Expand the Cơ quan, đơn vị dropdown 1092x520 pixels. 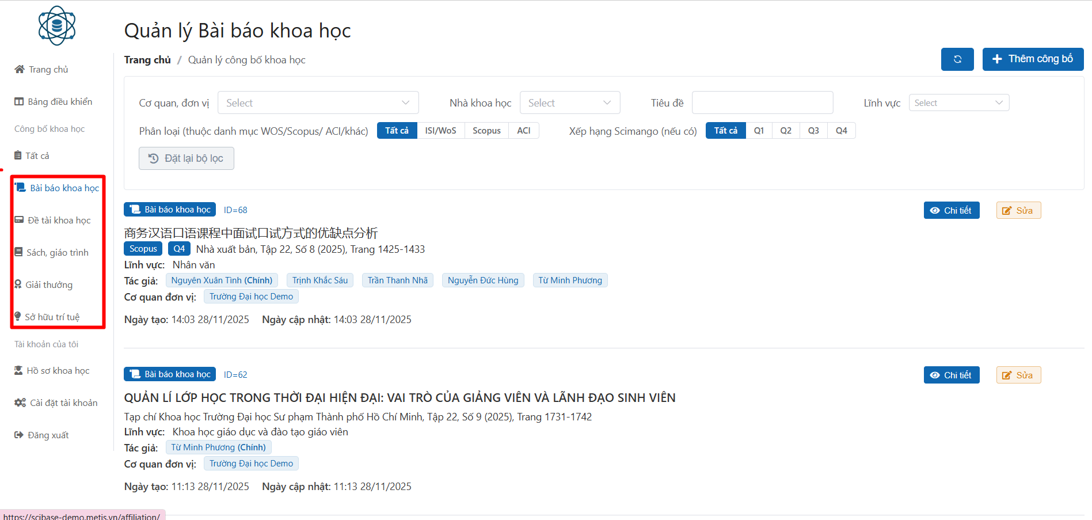point(318,103)
